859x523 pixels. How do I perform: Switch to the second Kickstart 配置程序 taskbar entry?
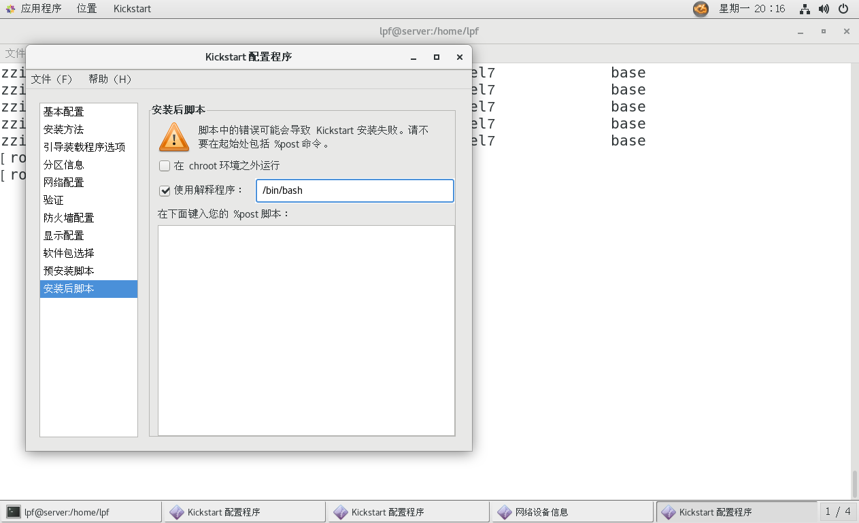(x=409, y=512)
